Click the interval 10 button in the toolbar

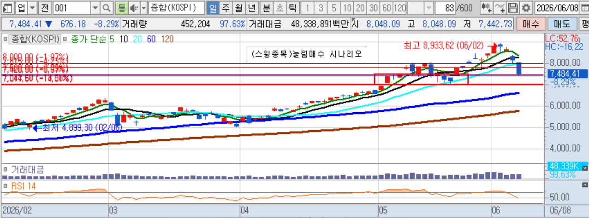347,8
